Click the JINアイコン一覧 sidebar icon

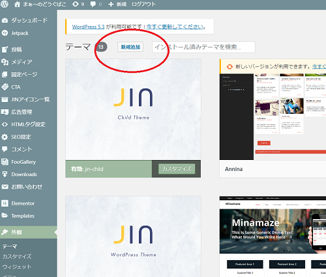[x=5, y=99]
